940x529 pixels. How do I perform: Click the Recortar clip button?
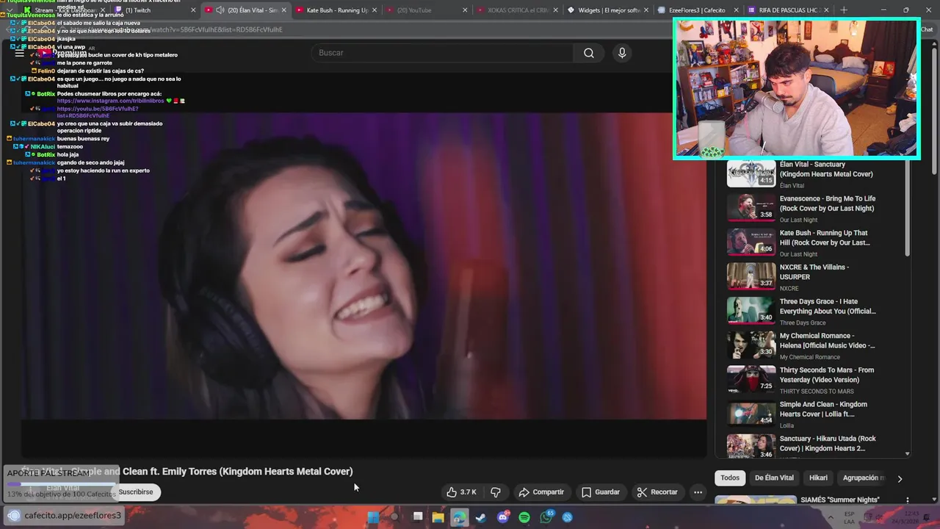[657, 492]
